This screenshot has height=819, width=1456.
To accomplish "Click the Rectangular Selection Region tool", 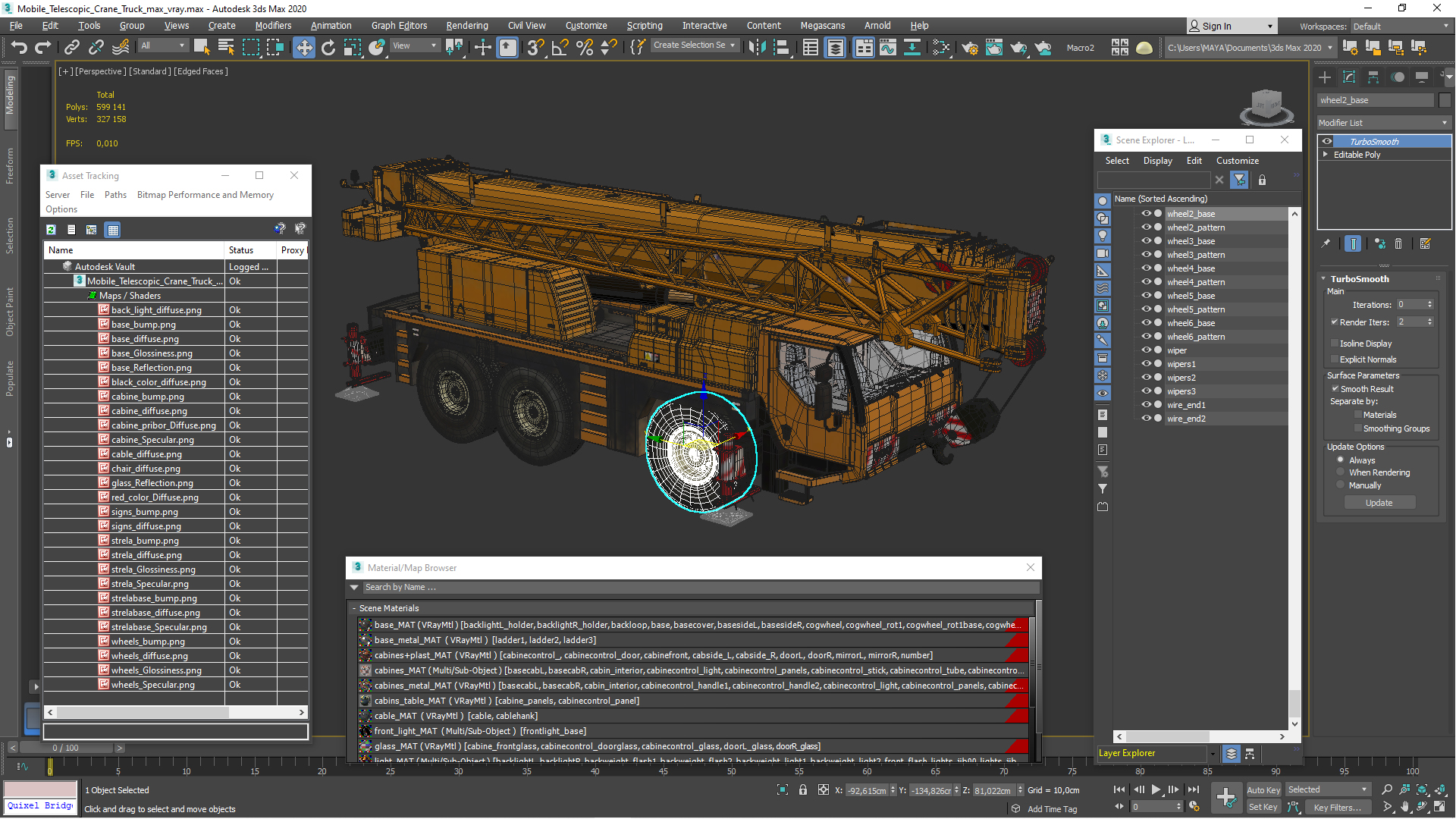I will pos(250,48).
